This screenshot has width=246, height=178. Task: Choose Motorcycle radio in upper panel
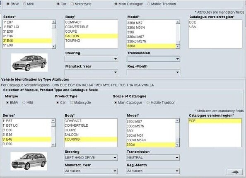(x=72, y=4)
